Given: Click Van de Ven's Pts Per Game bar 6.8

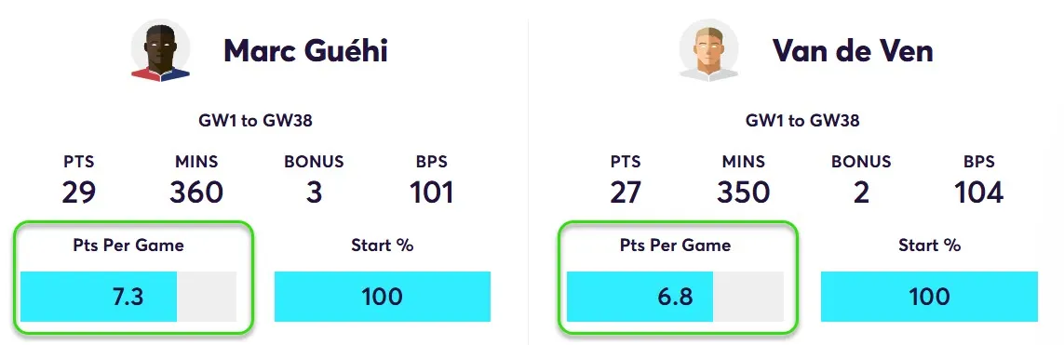Looking at the screenshot, I should tap(675, 297).
